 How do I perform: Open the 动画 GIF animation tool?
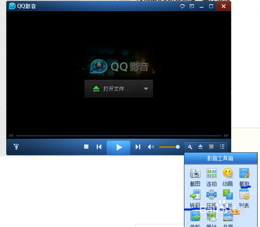228,177
